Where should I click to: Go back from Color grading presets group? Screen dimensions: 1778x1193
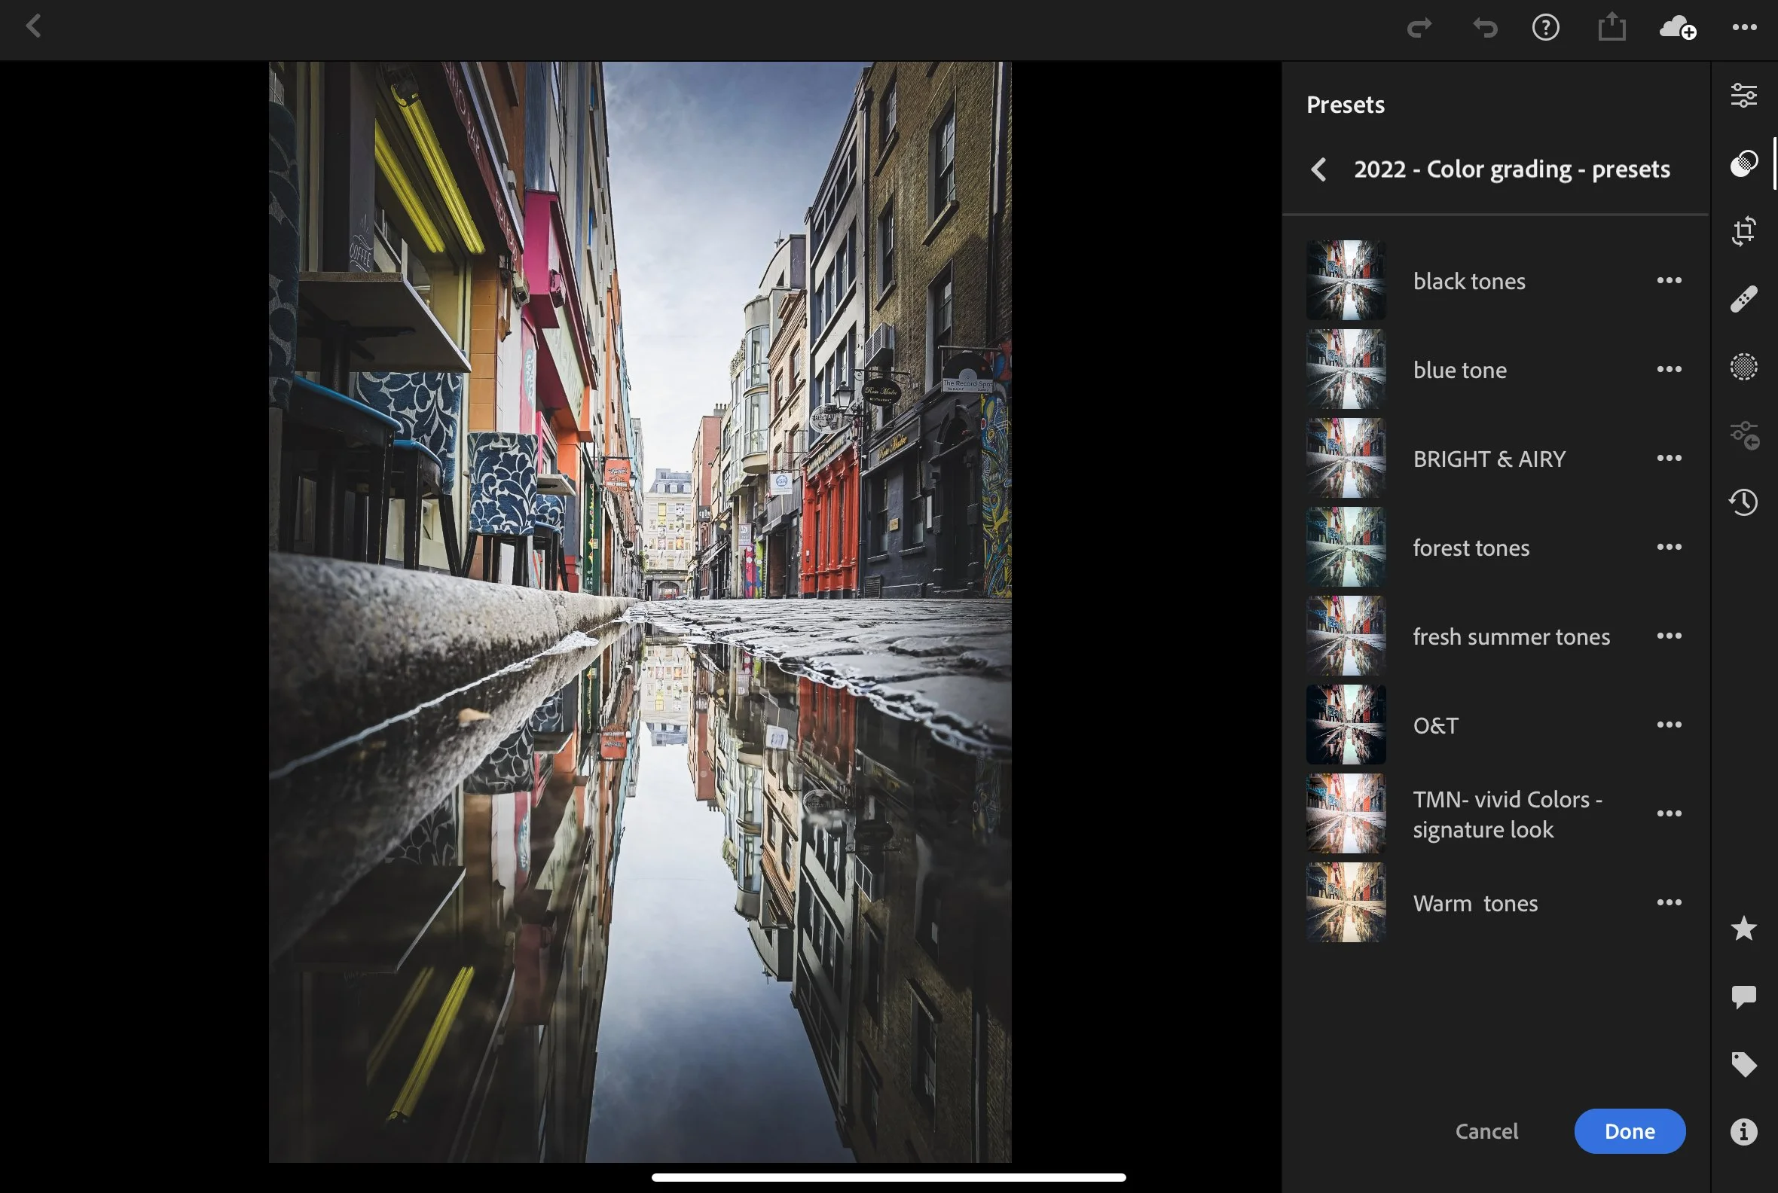(1319, 169)
